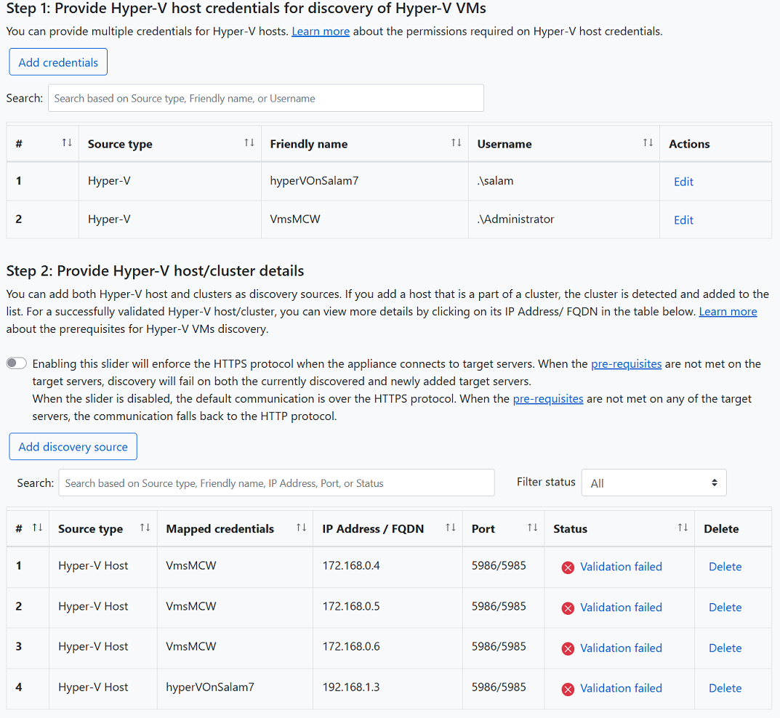
Task: Click the red error icon for 172.168.0.6
Action: (x=568, y=649)
